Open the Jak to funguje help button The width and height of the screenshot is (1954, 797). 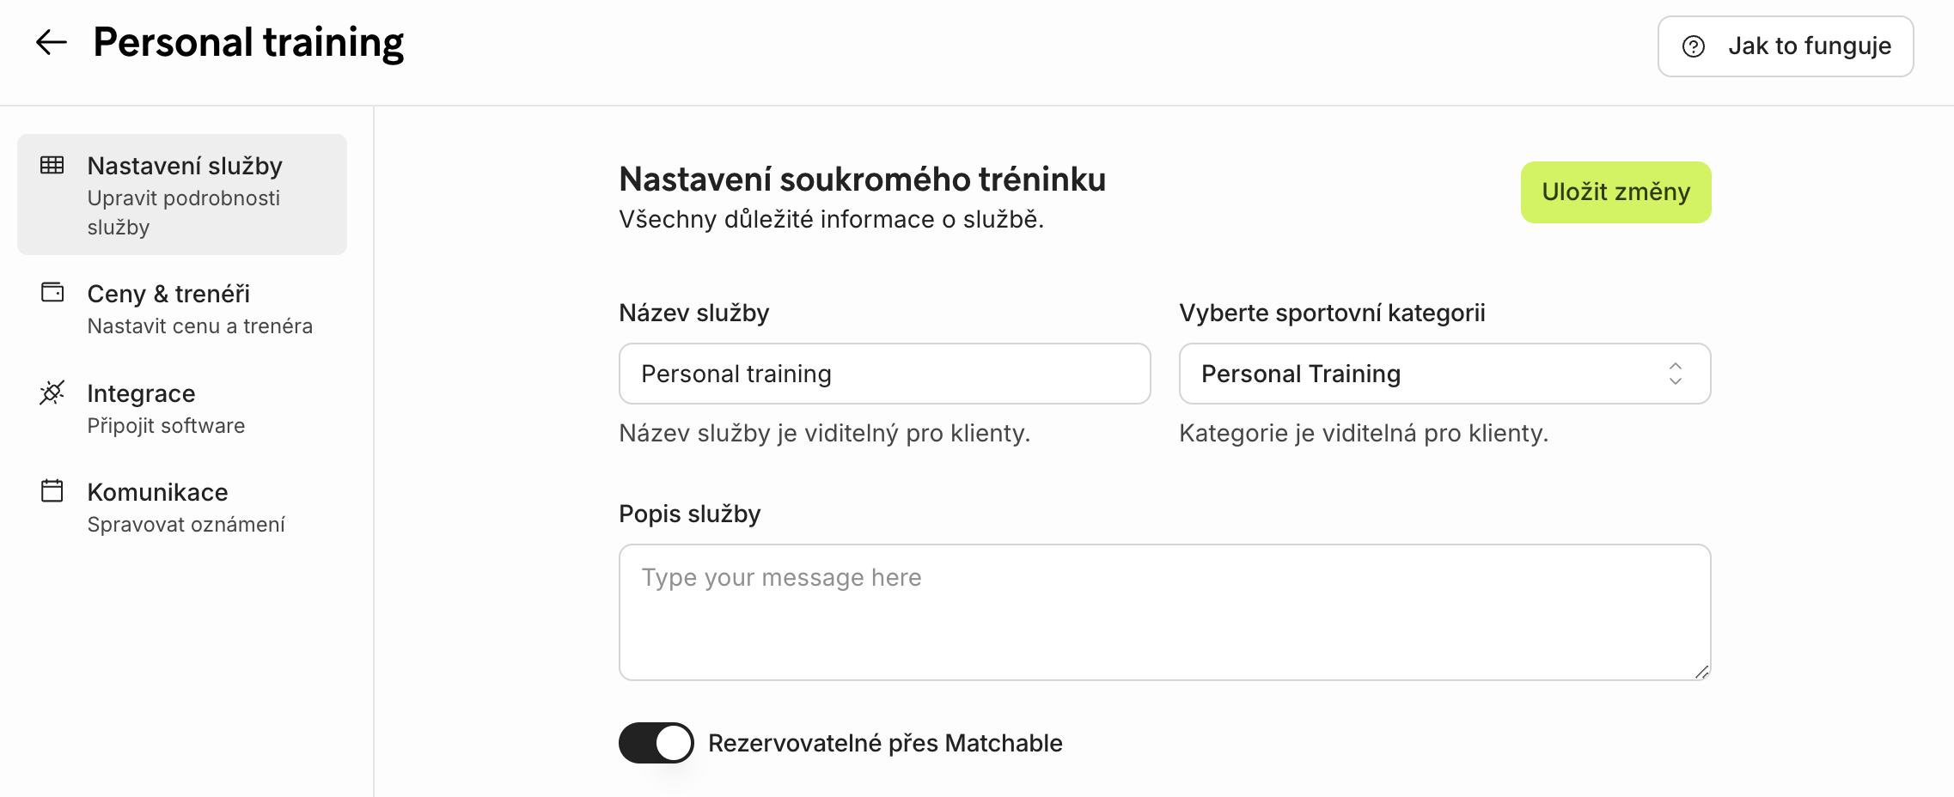point(1785,46)
